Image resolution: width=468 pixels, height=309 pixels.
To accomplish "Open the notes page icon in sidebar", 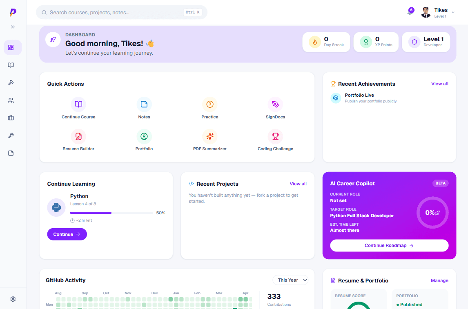I will point(11,153).
